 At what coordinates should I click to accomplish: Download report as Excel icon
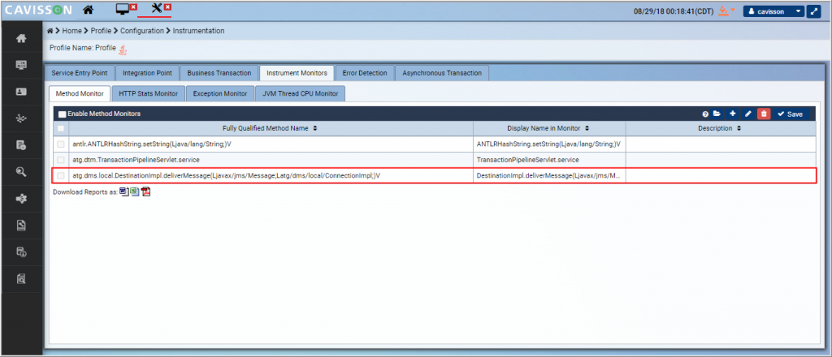[x=135, y=191]
